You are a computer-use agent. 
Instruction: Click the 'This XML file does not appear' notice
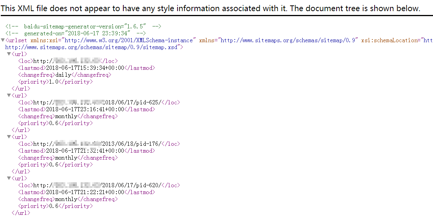(211, 8)
